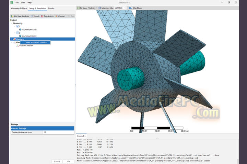
Task: Click the Contact tolerance /mm label
Action: coord(22,132)
